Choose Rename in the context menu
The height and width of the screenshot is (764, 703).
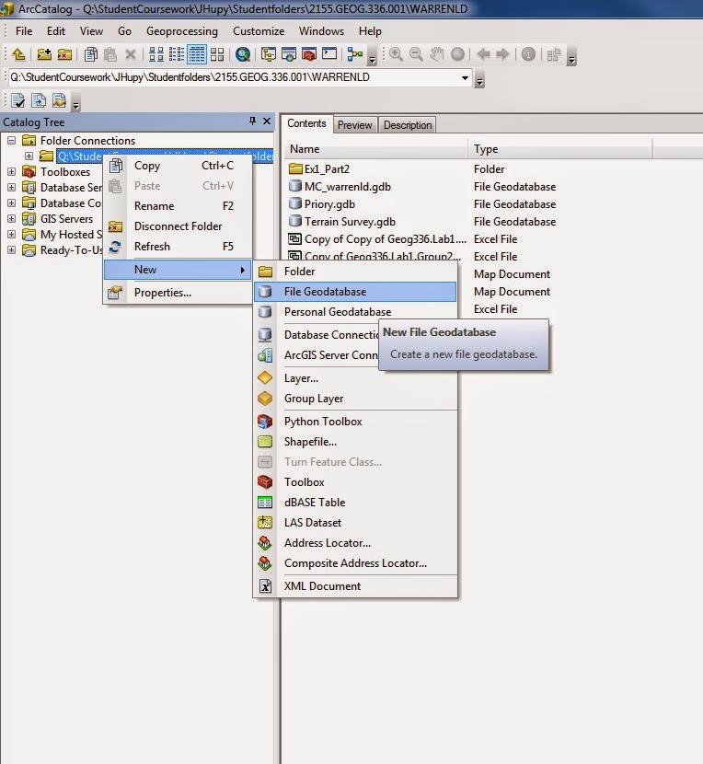pyautogui.click(x=178, y=206)
